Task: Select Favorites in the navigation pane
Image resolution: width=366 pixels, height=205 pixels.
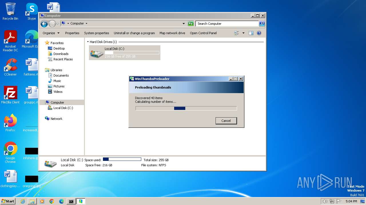Action: tap(57, 43)
